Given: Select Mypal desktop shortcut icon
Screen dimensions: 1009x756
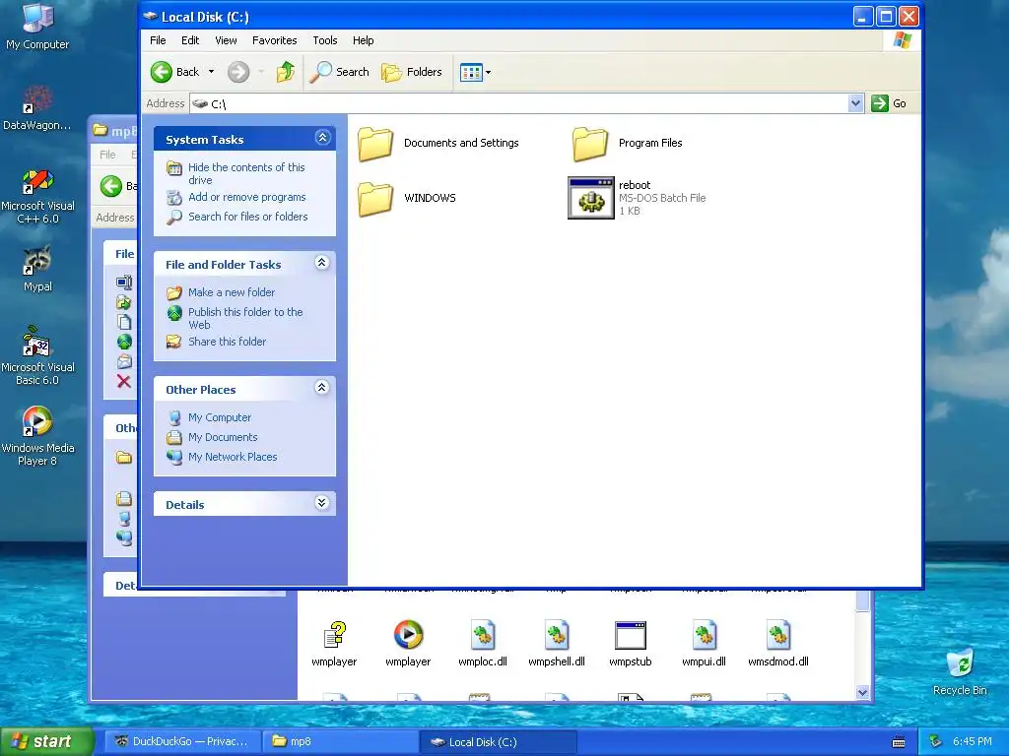Looking at the screenshot, I should tap(37, 260).
